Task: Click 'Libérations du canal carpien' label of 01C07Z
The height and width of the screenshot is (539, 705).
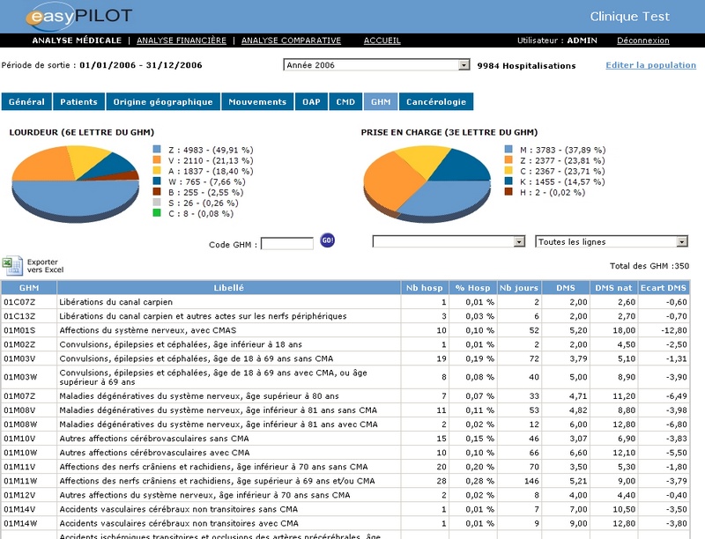Action: point(116,302)
